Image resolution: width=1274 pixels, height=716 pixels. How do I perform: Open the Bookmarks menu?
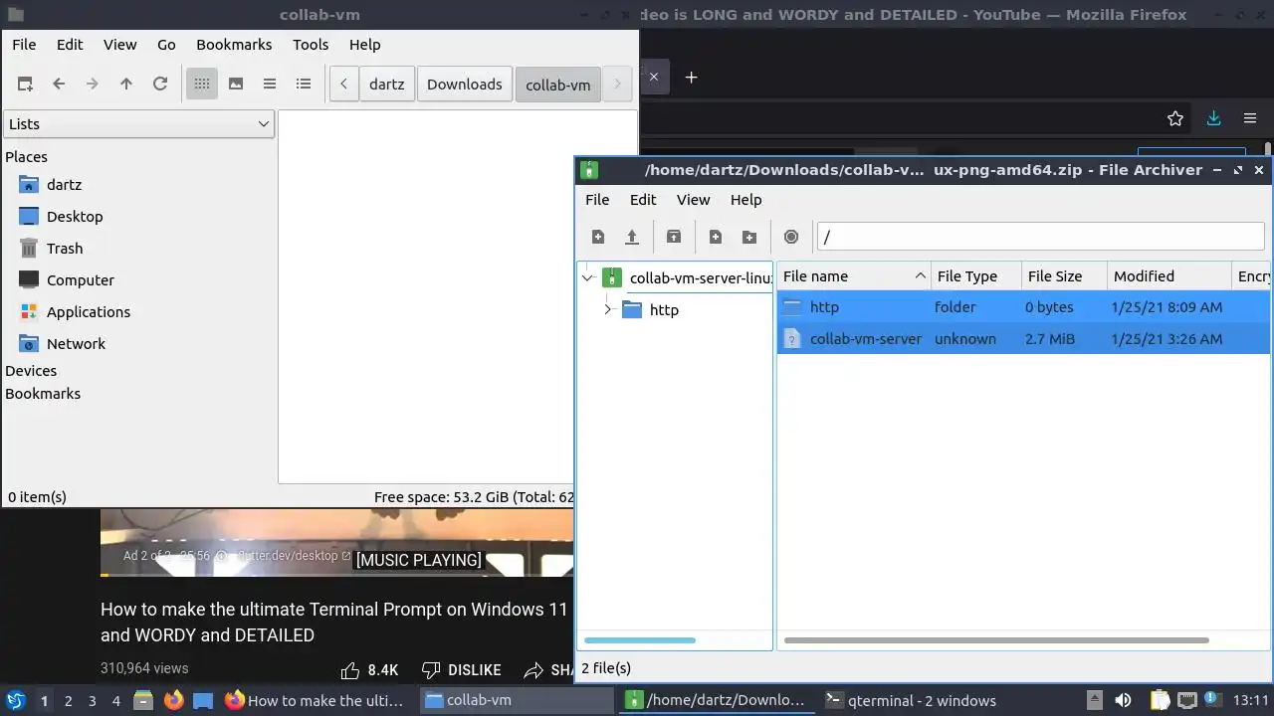point(234,45)
